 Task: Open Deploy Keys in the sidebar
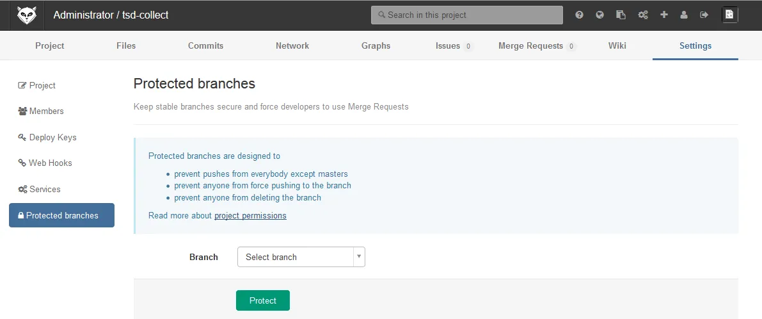click(x=61, y=137)
